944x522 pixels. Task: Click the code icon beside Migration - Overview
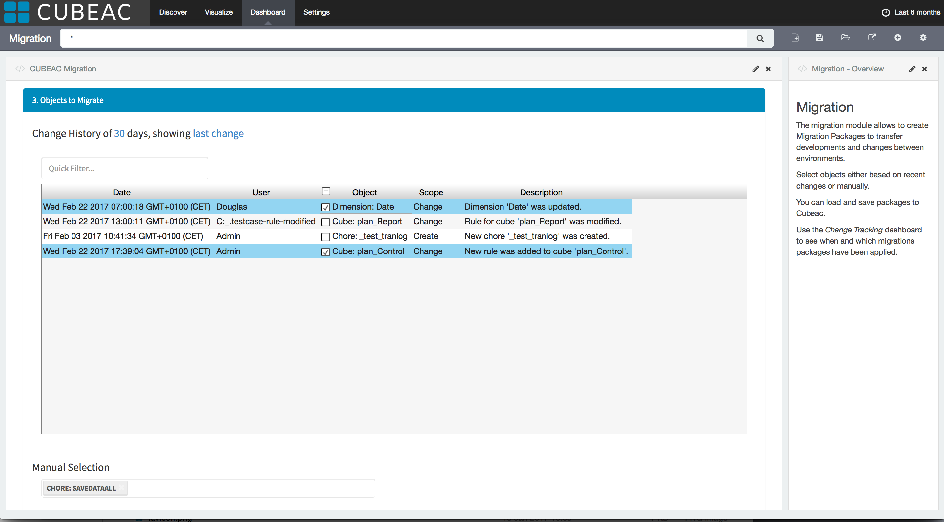click(802, 69)
